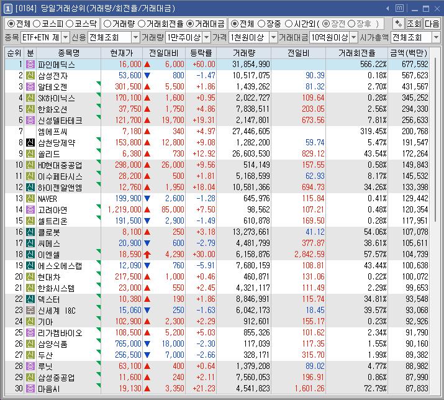Select the 거래량 ranking radio button
This screenshot has height=400, width=444.
(x=107, y=24)
